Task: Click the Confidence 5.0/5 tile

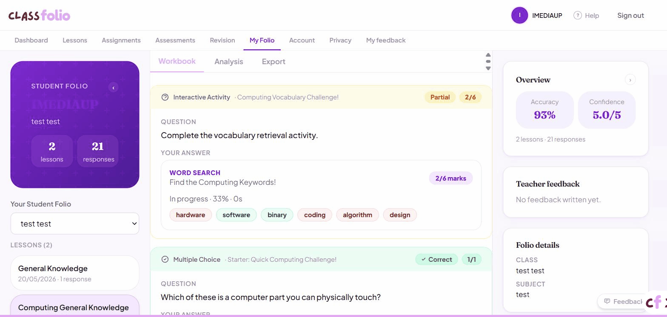Action: click(607, 110)
